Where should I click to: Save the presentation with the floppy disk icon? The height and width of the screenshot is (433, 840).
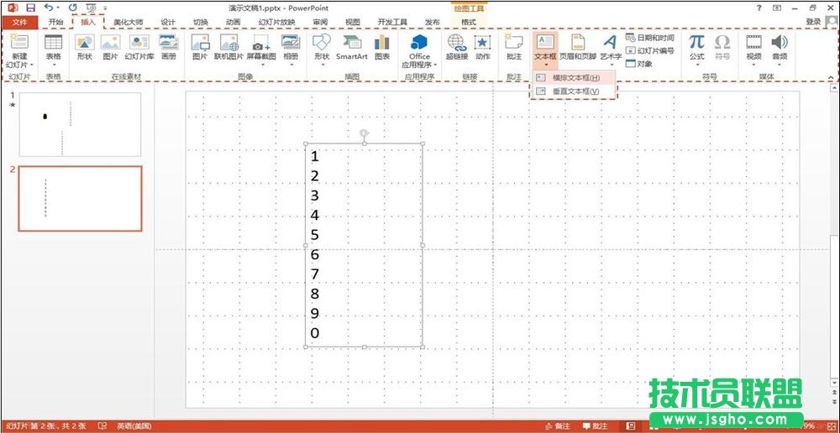point(30,8)
